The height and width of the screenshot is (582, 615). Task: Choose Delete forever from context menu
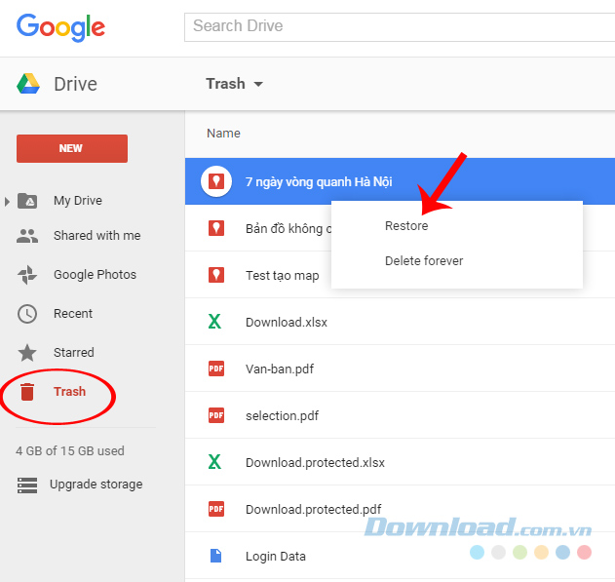pyautogui.click(x=424, y=261)
